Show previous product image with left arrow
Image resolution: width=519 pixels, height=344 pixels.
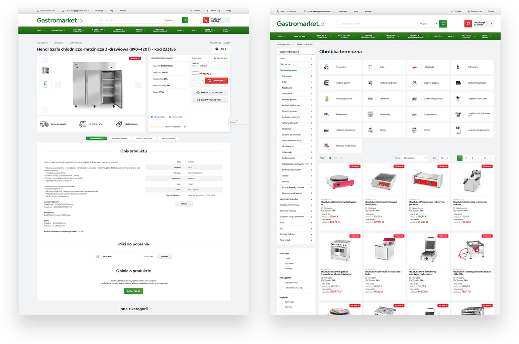[58, 85]
